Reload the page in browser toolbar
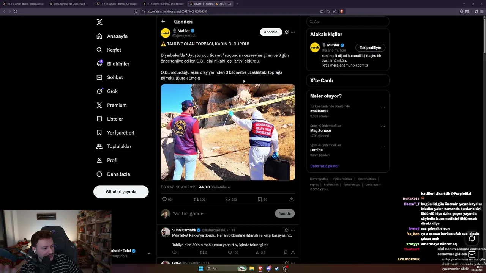The image size is (486, 273). coord(16,11)
